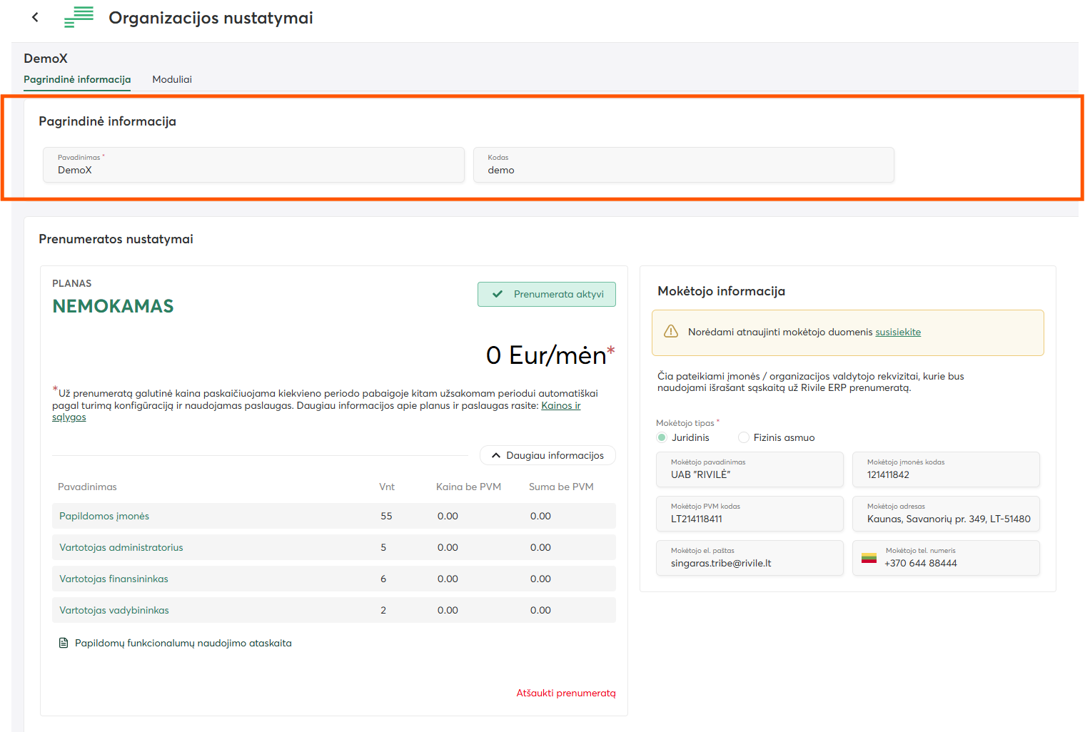Open the Pagrindinė informacija tab
This screenshot has width=1085, height=732.
click(x=77, y=79)
